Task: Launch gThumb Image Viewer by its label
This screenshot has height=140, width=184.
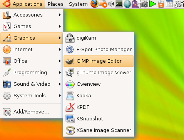Action: pyautogui.click(x=104, y=73)
